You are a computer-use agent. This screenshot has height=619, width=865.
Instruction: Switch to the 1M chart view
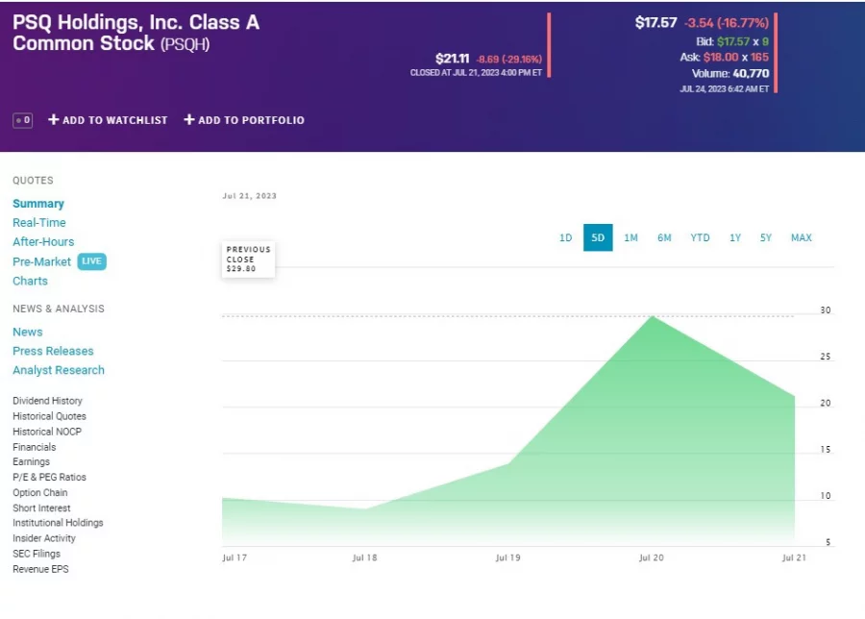630,237
